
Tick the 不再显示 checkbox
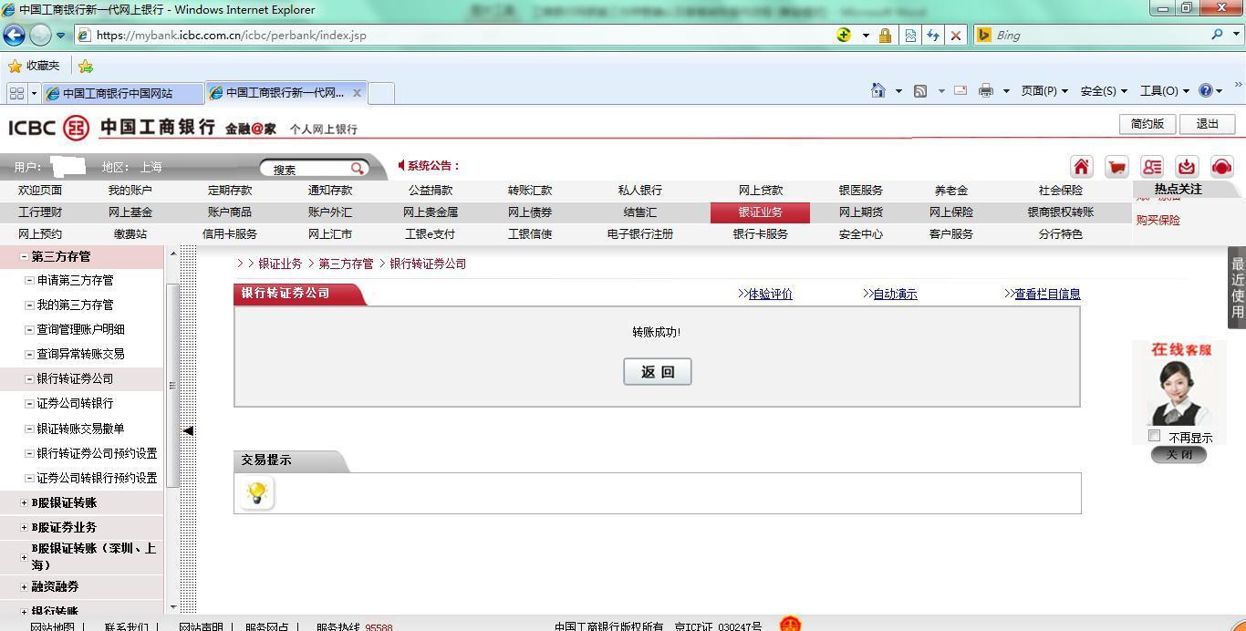pyautogui.click(x=1155, y=436)
